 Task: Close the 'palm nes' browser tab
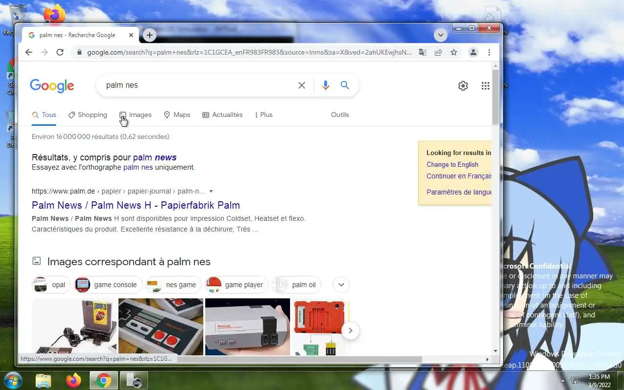point(131,35)
